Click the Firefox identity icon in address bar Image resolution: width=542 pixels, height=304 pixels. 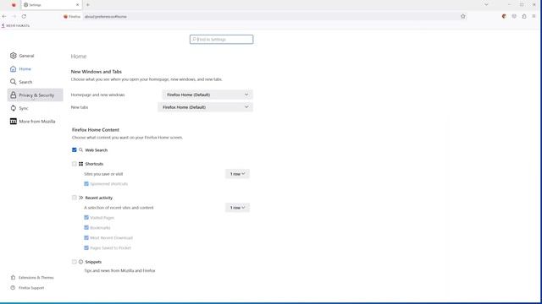click(x=65, y=17)
